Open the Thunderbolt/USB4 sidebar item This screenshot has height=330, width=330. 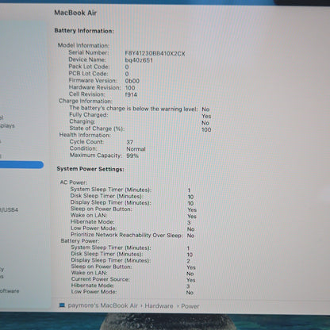10,210
